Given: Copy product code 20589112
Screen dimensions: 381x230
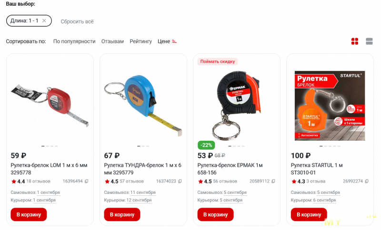Looking at the screenshot, I should (273, 181).
